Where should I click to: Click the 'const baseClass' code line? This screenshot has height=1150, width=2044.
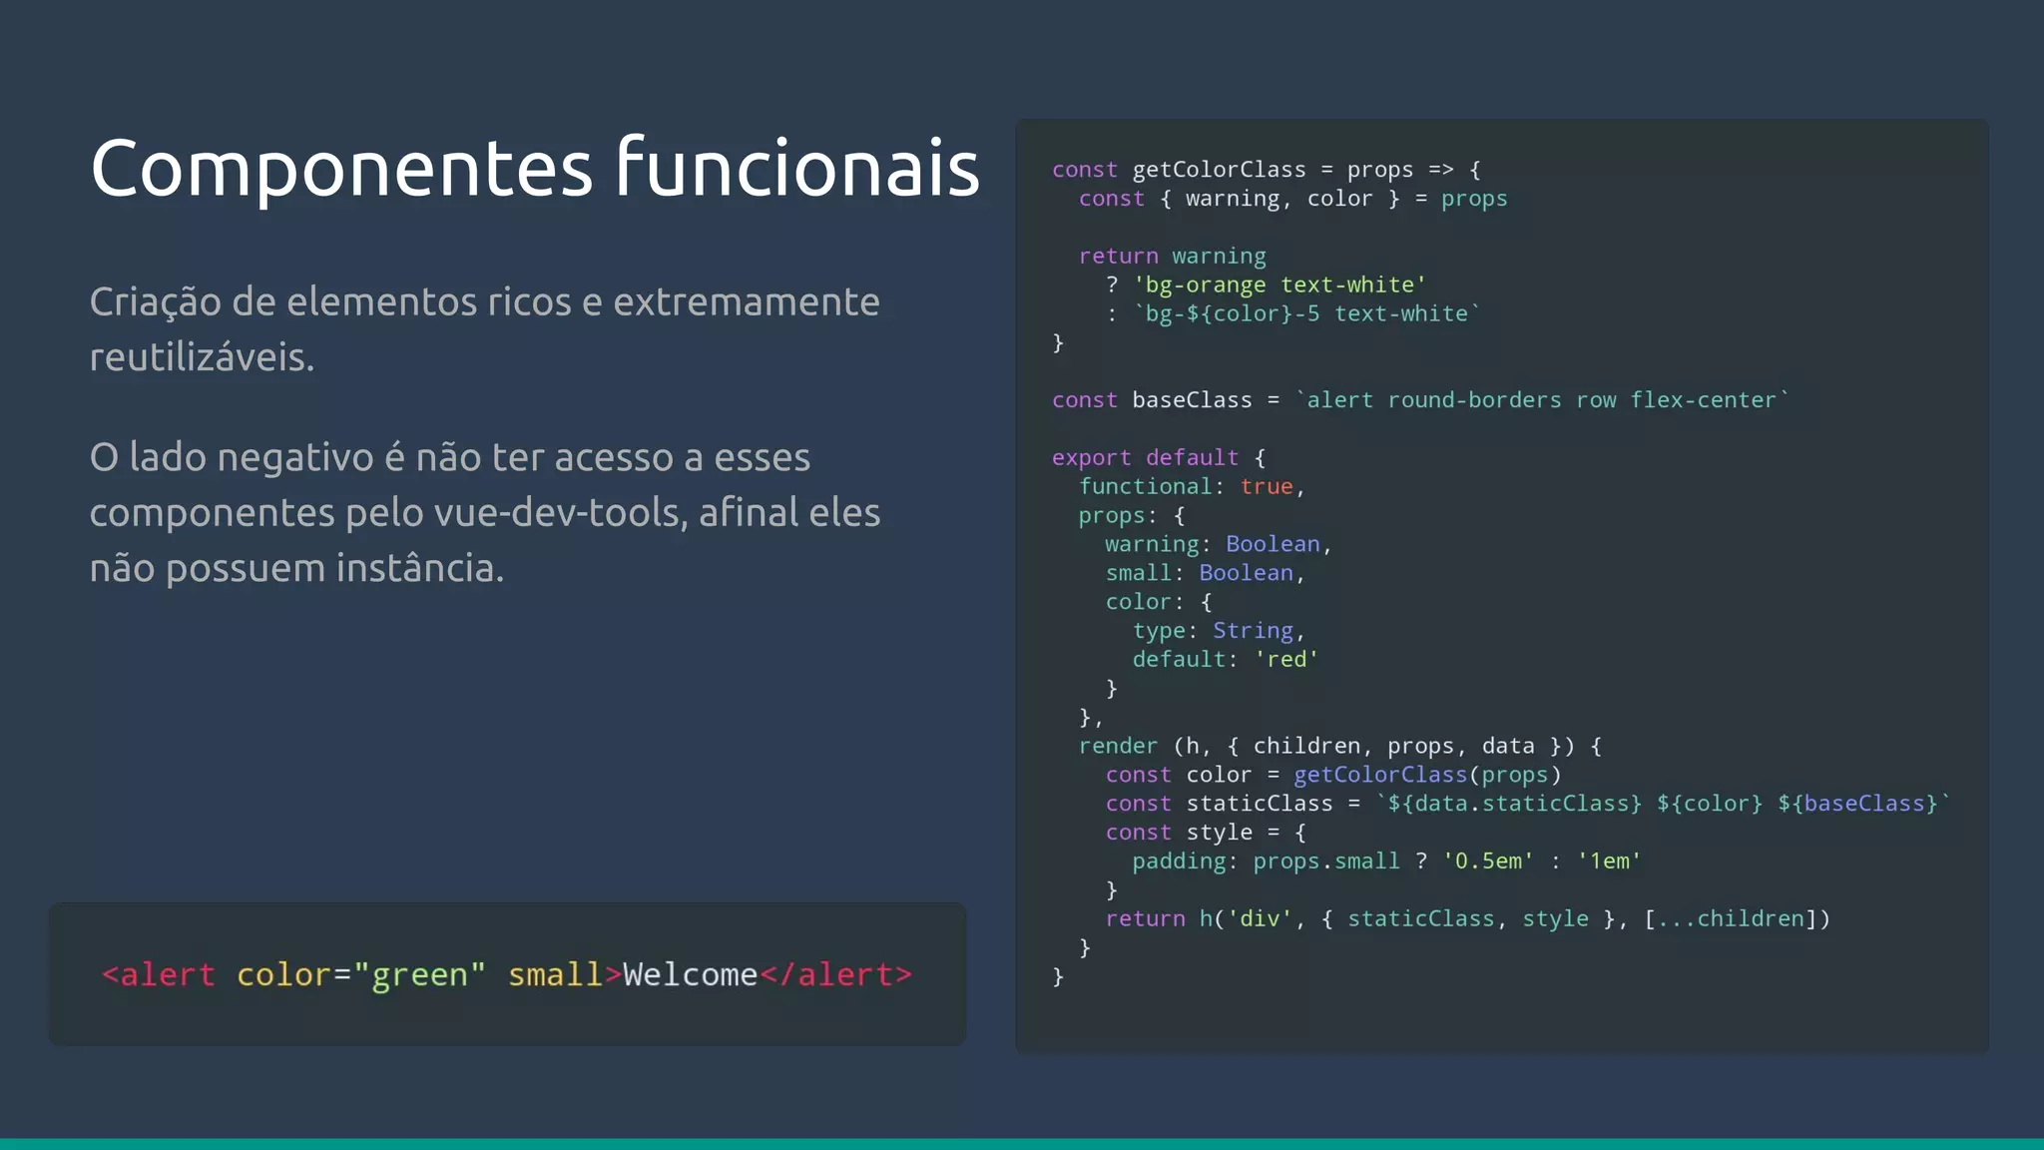(x=1421, y=400)
